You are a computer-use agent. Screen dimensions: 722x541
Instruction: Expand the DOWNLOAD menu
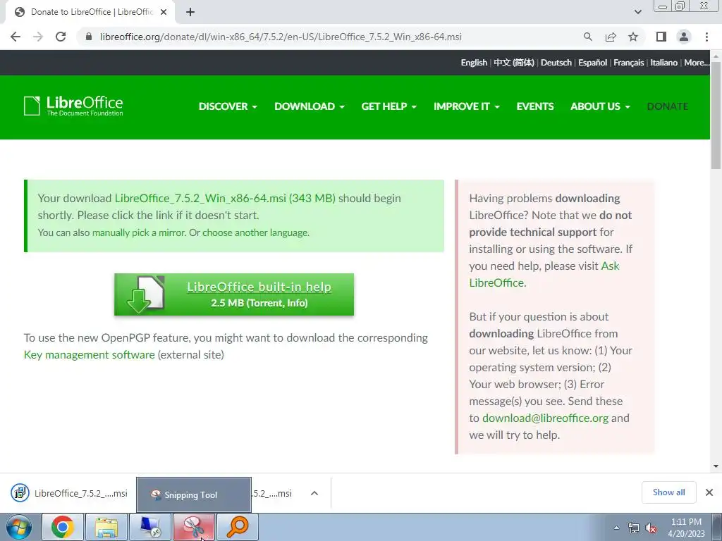pyautogui.click(x=310, y=106)
